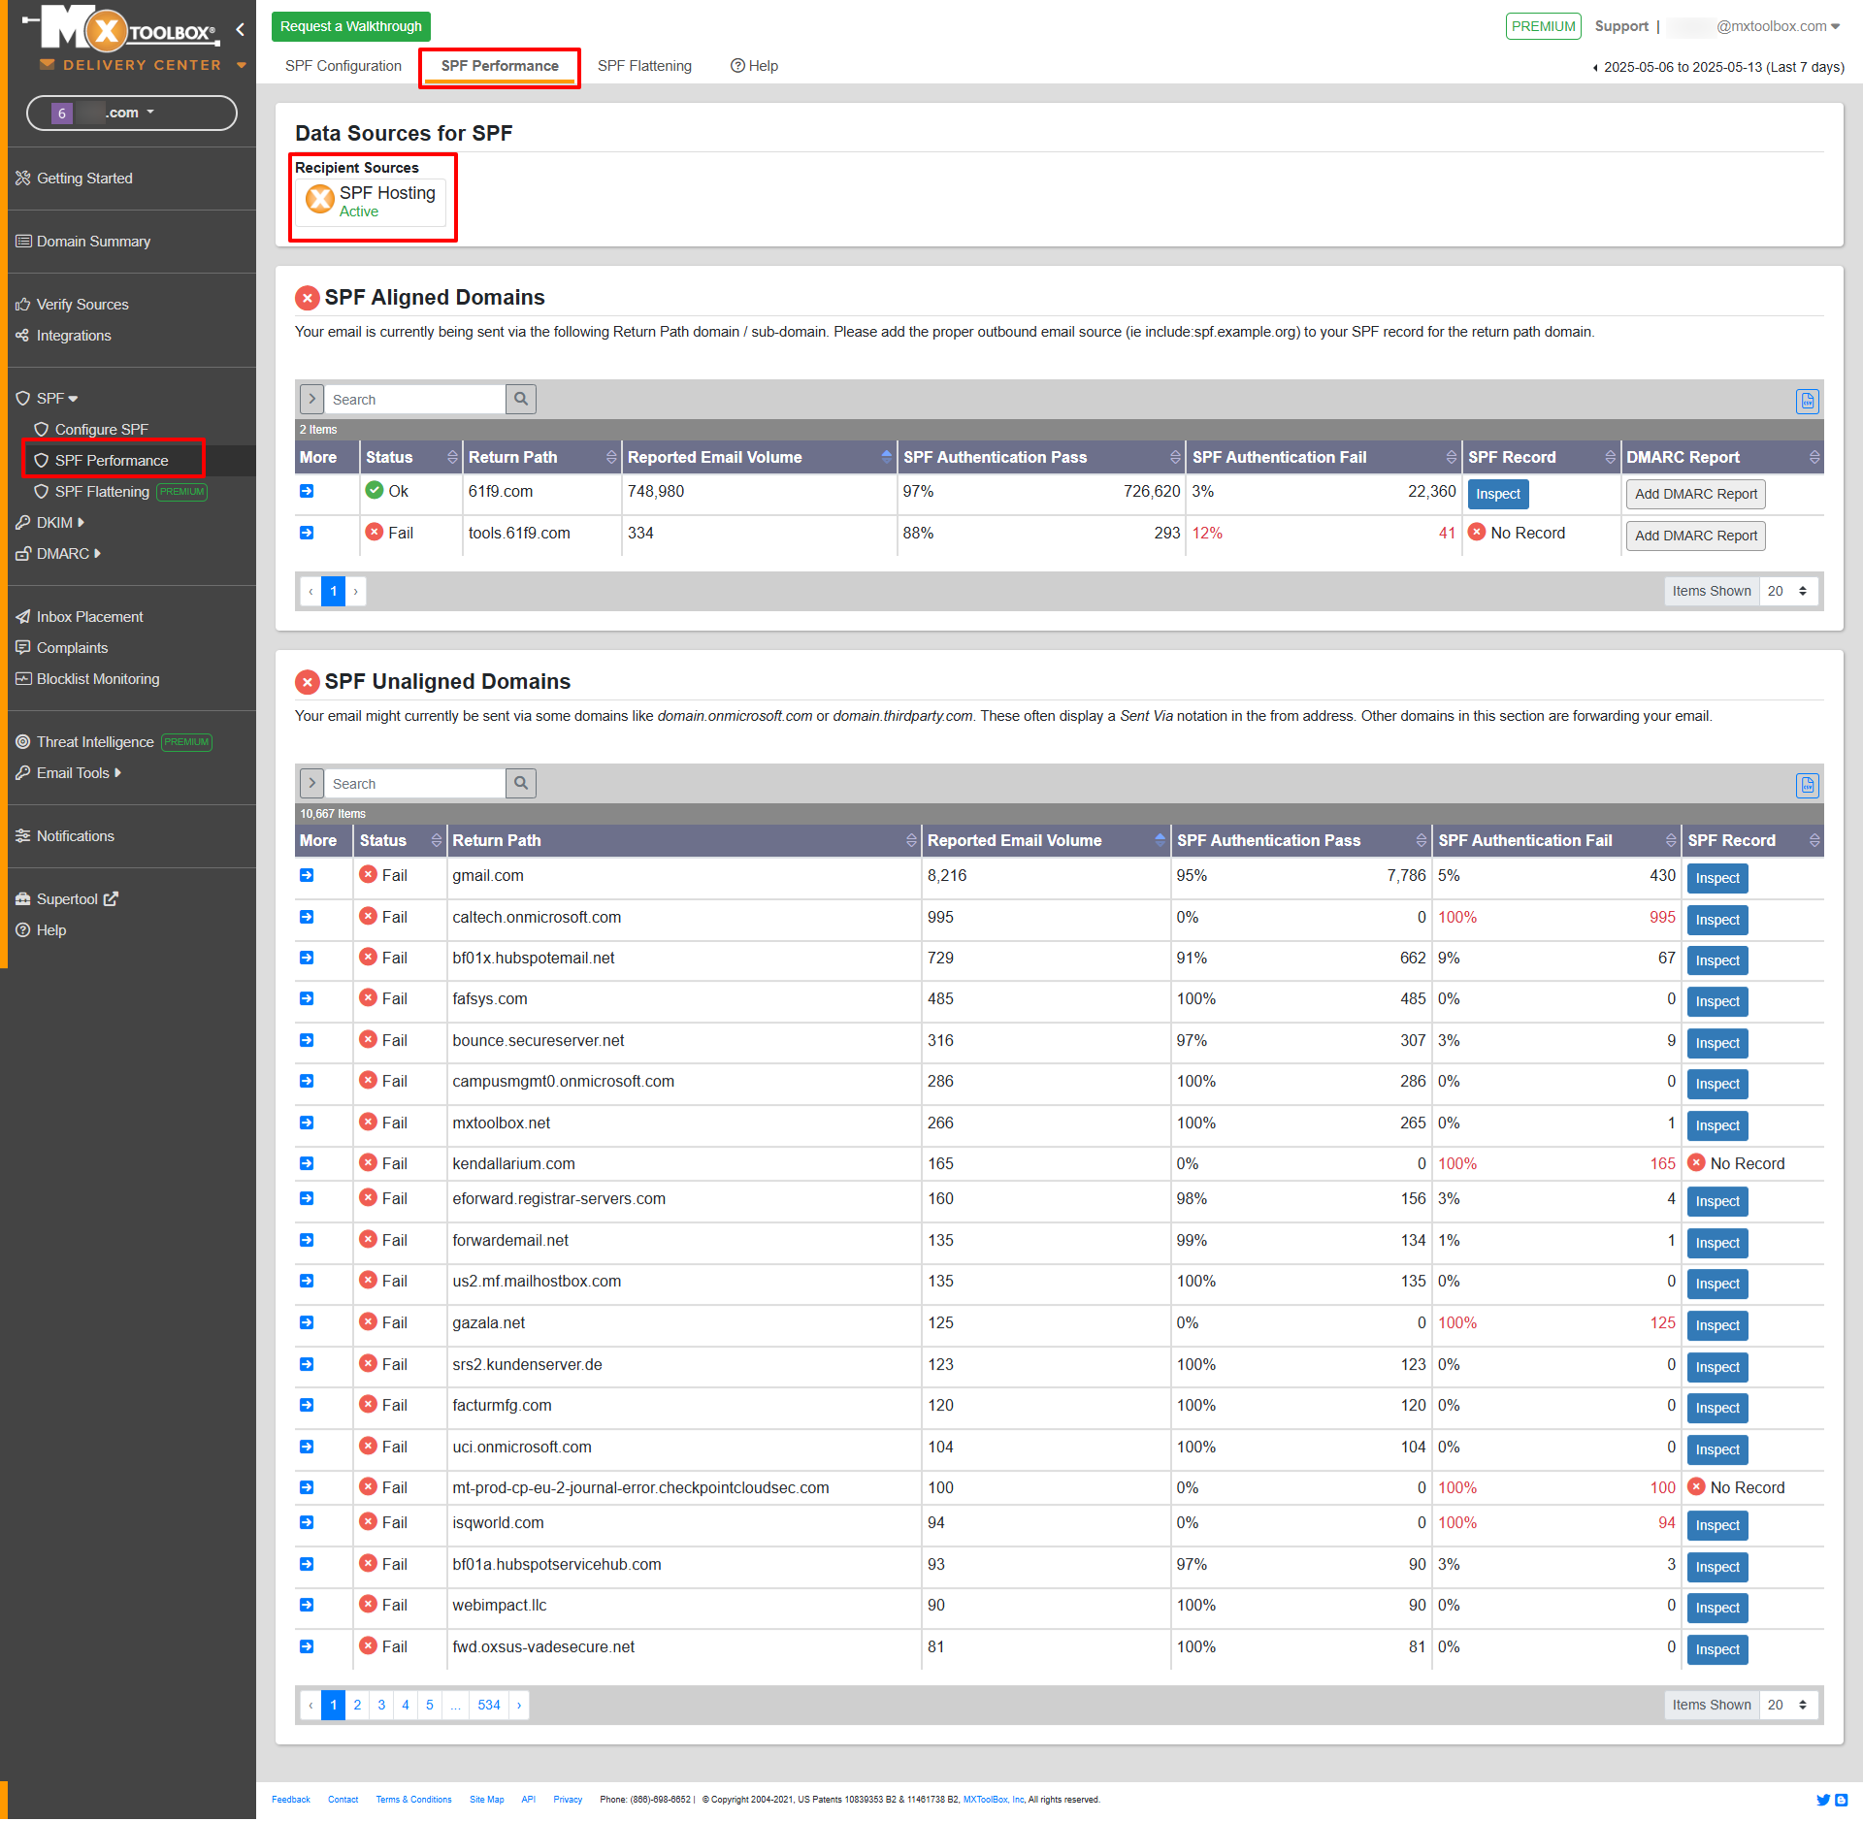Collapse the sidebar using the chevron

pos(240,29)
